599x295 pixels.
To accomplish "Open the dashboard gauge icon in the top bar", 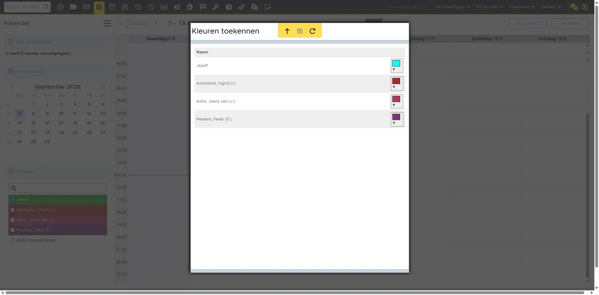I will (x=60, y=7).
